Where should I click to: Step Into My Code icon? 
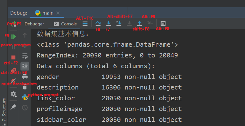pos(119,23)
